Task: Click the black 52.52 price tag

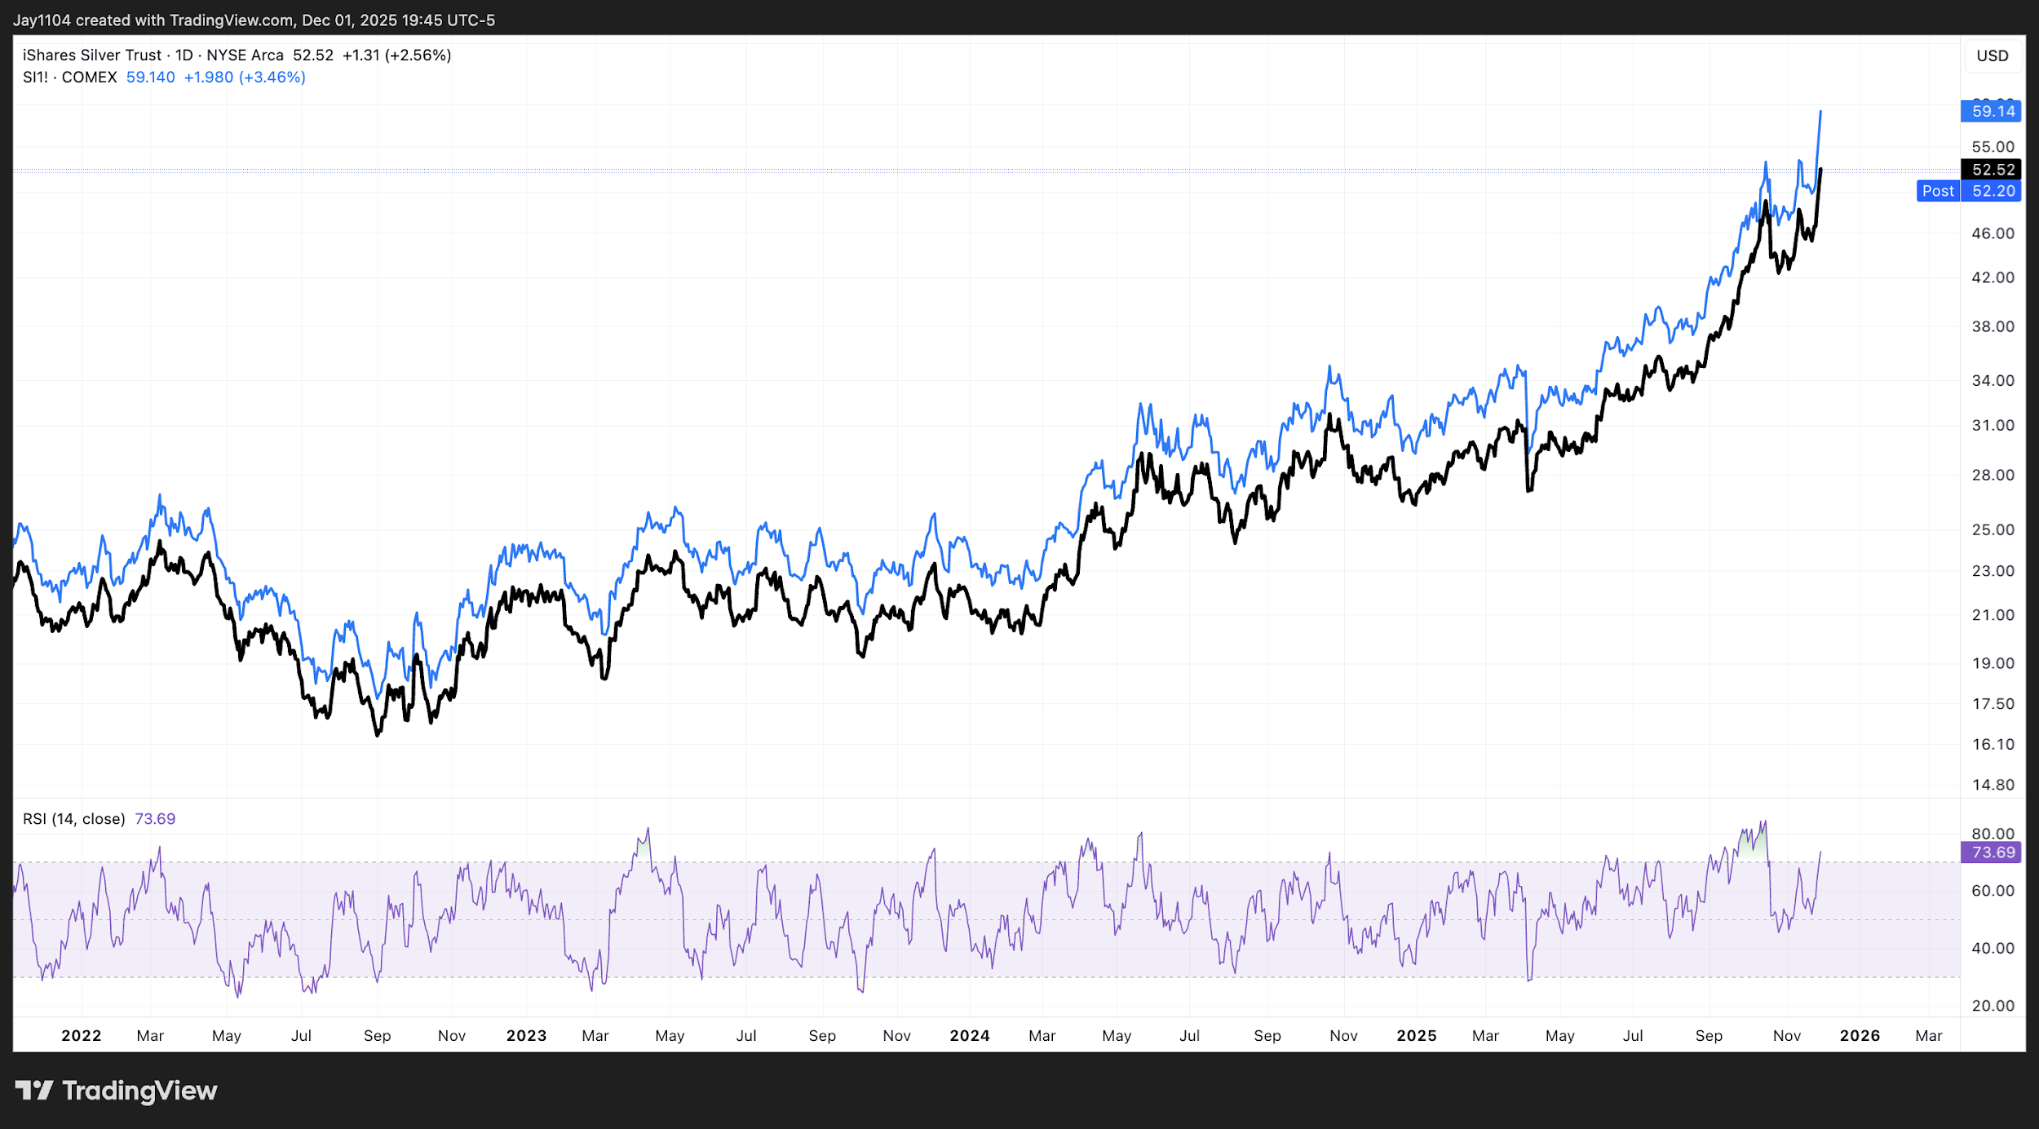Action: (x=1991, y=170)
